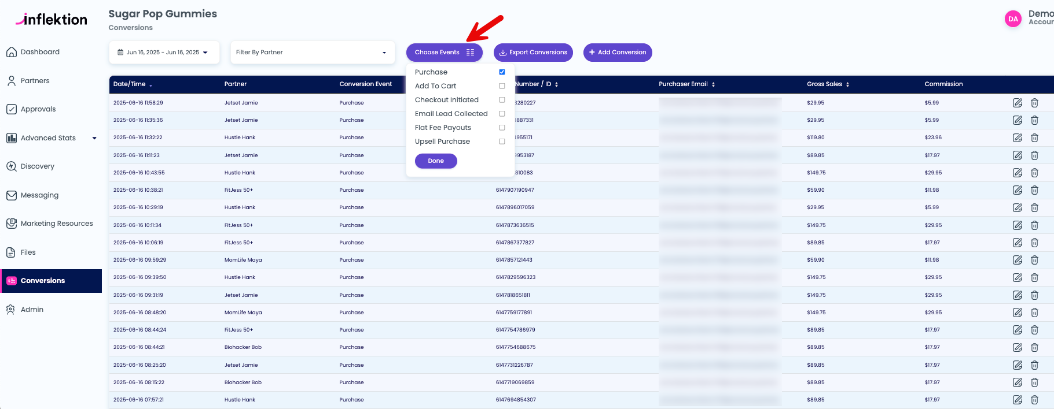Click the Marketing Resources icon

[12, 224]
